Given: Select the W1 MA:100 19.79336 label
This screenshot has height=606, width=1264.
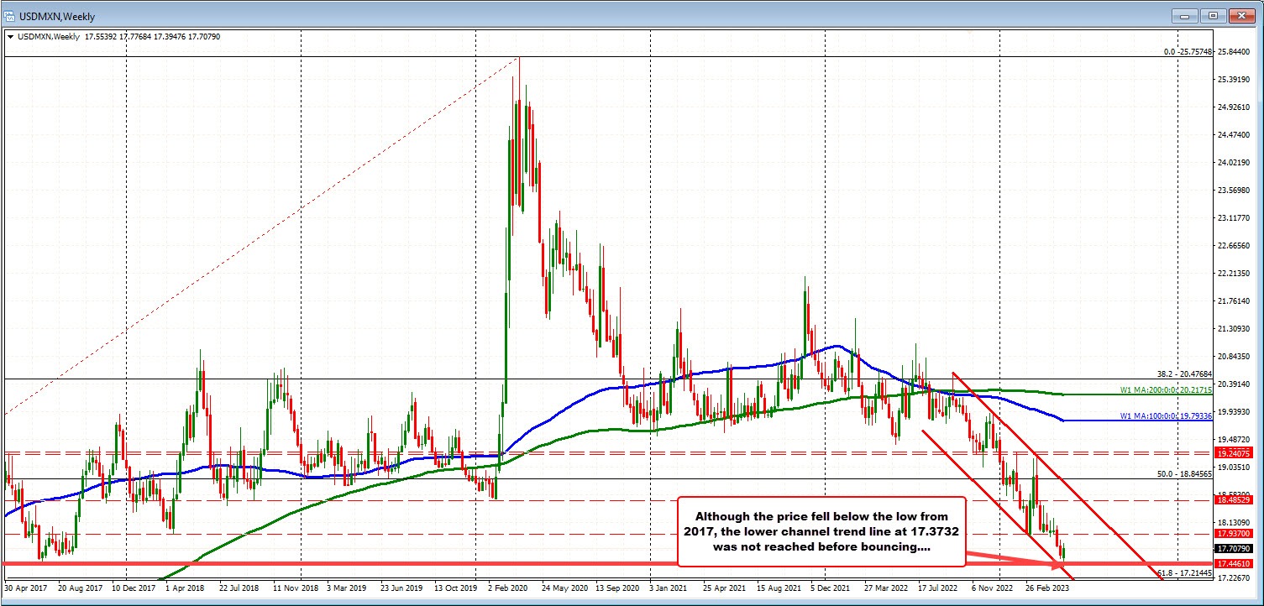Looking at the screenshot, I should pos(1164,415).
